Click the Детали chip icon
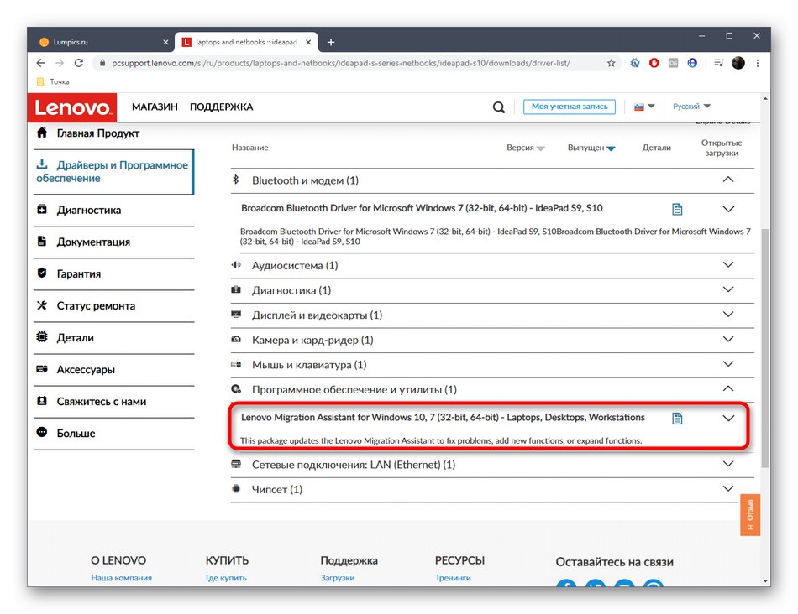 42,336
